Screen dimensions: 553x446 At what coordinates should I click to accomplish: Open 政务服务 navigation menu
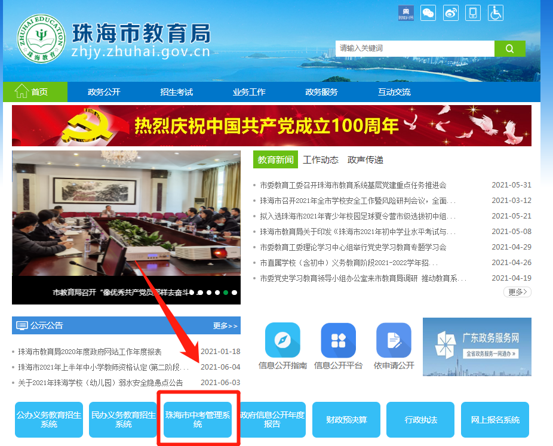322,92
